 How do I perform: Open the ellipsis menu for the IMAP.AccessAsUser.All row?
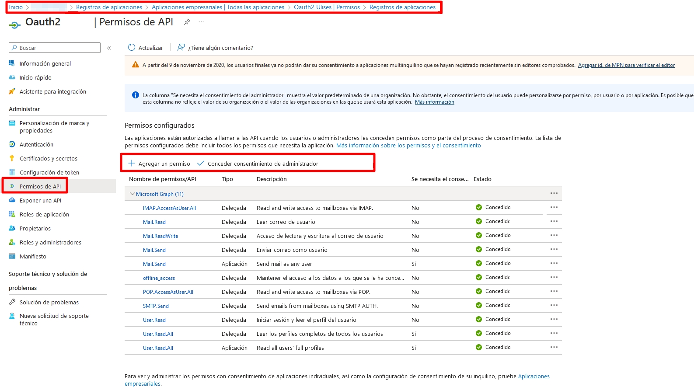tap(554, 207)
